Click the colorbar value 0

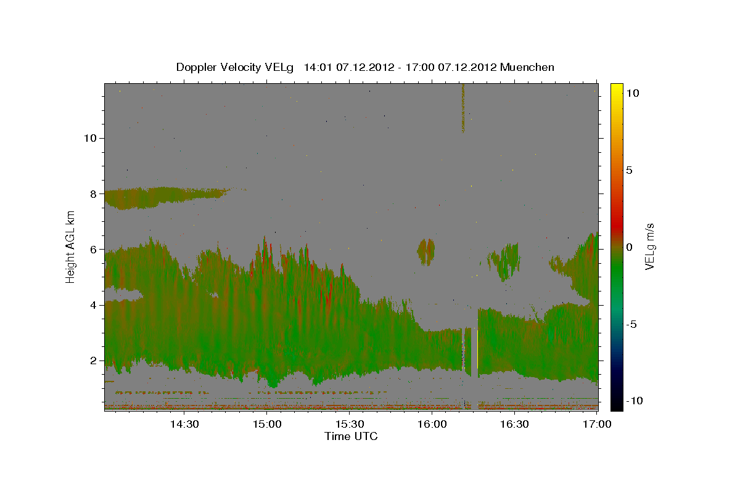629,247
